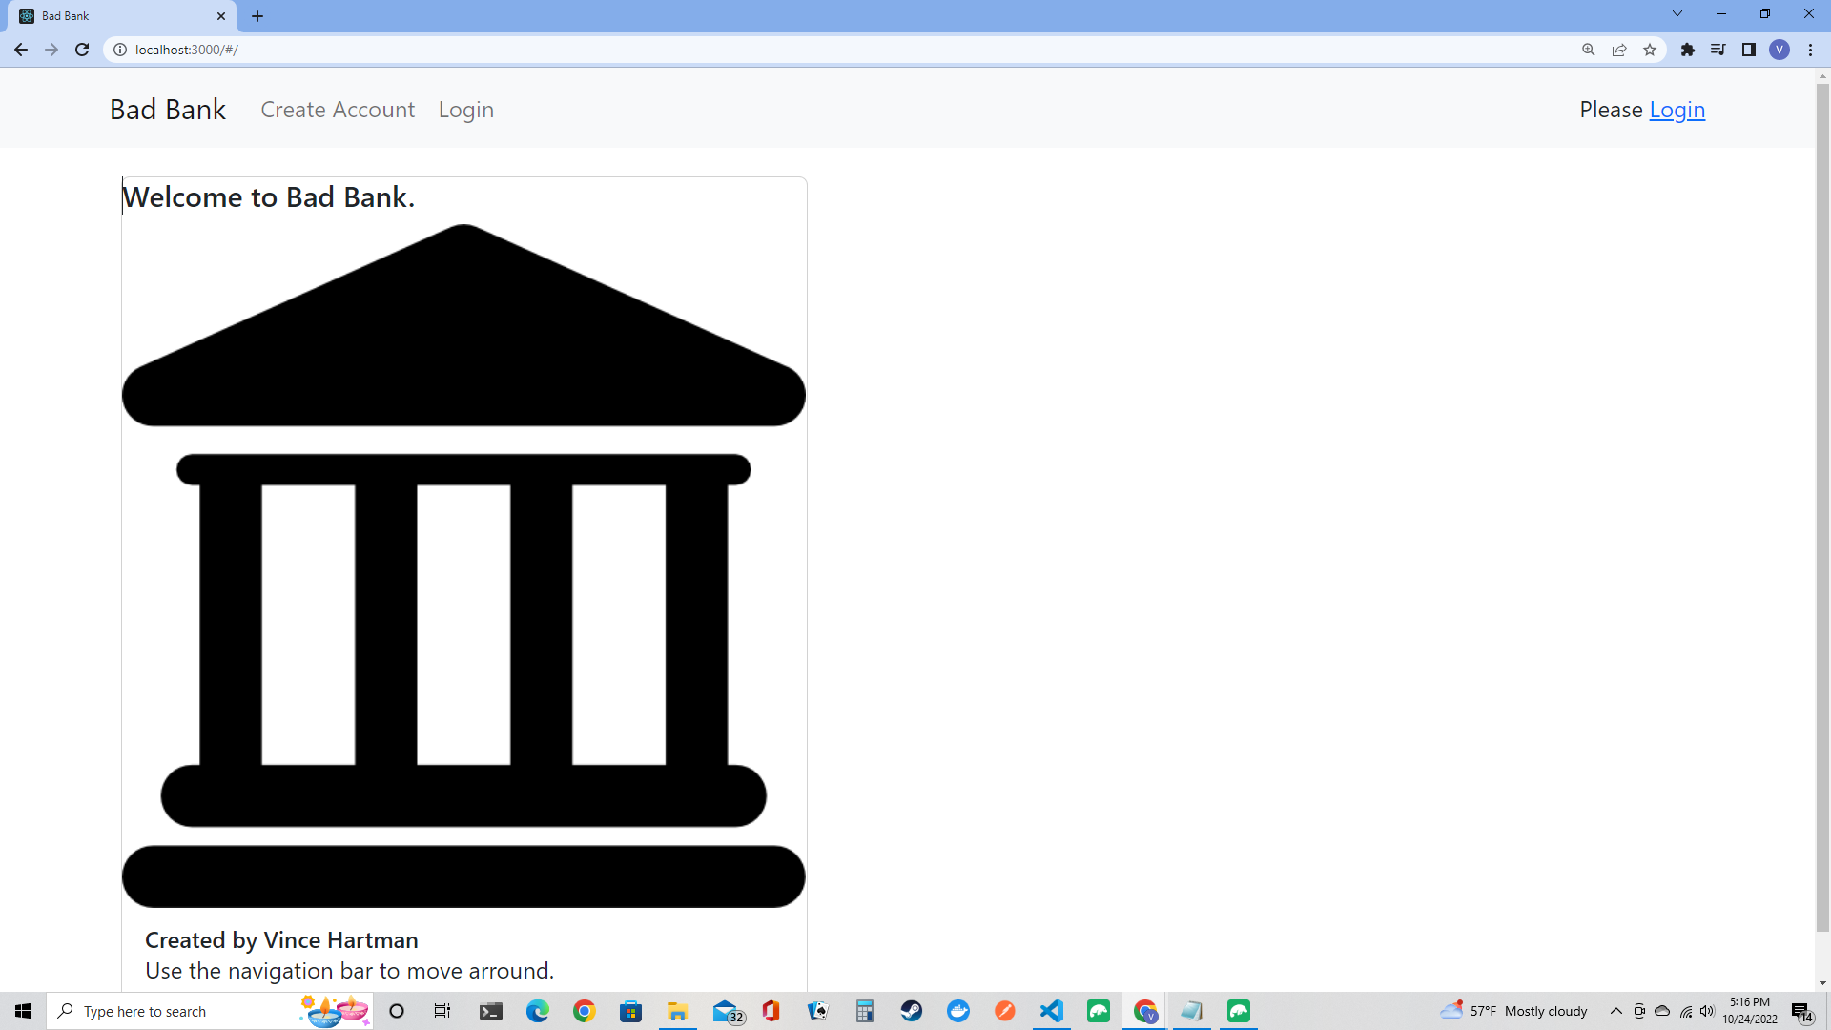Screen dimensions: 1831x1030
Task: Click the Please Login hyperlink
Action: [1677, 110]
